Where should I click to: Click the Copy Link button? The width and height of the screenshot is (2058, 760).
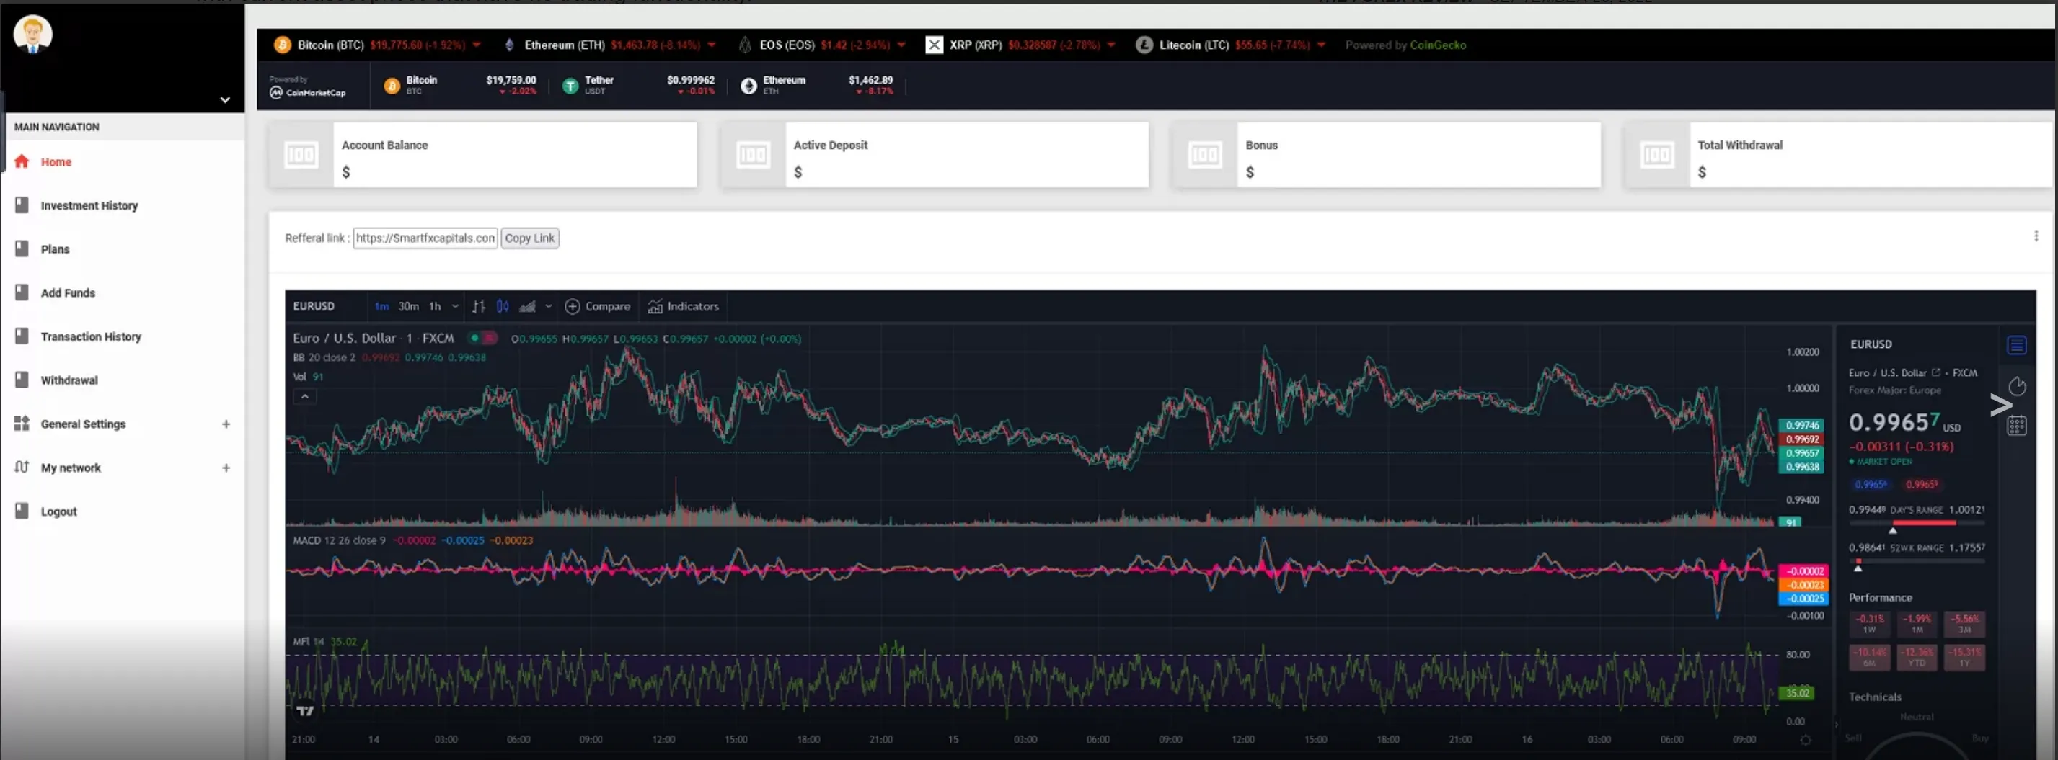pos(530,238)
